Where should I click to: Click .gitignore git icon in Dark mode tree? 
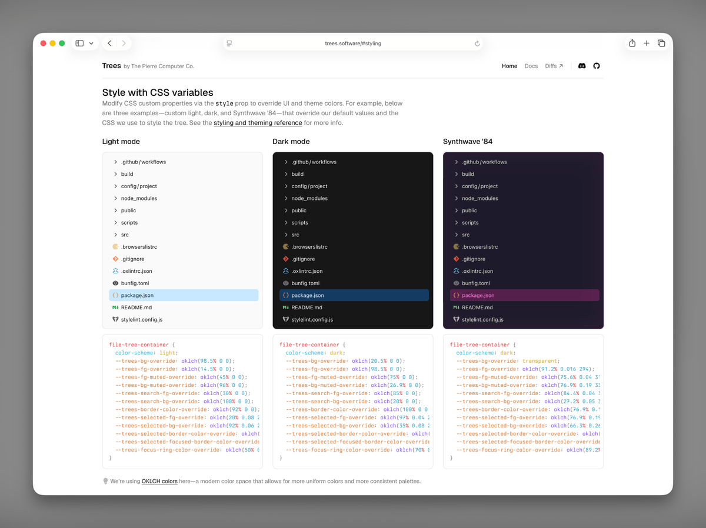(286, 259)
